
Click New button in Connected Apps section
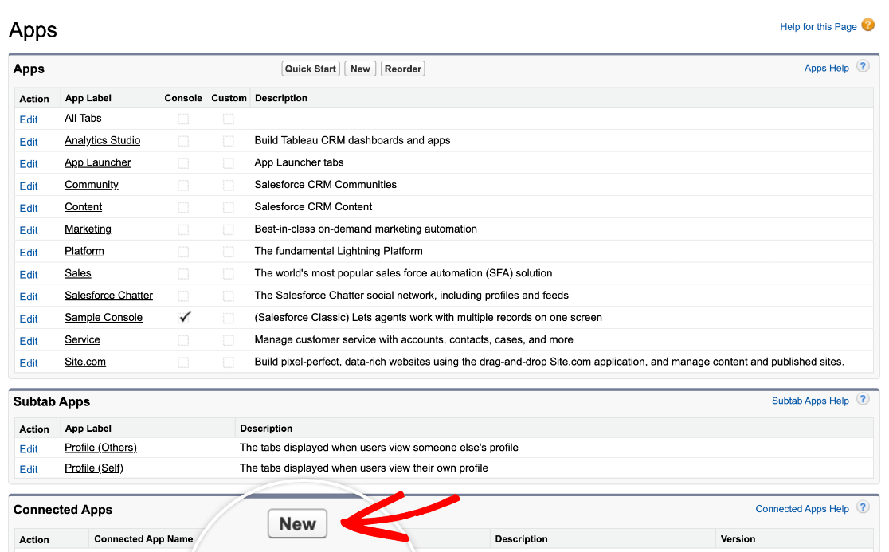tap(298, 523)
